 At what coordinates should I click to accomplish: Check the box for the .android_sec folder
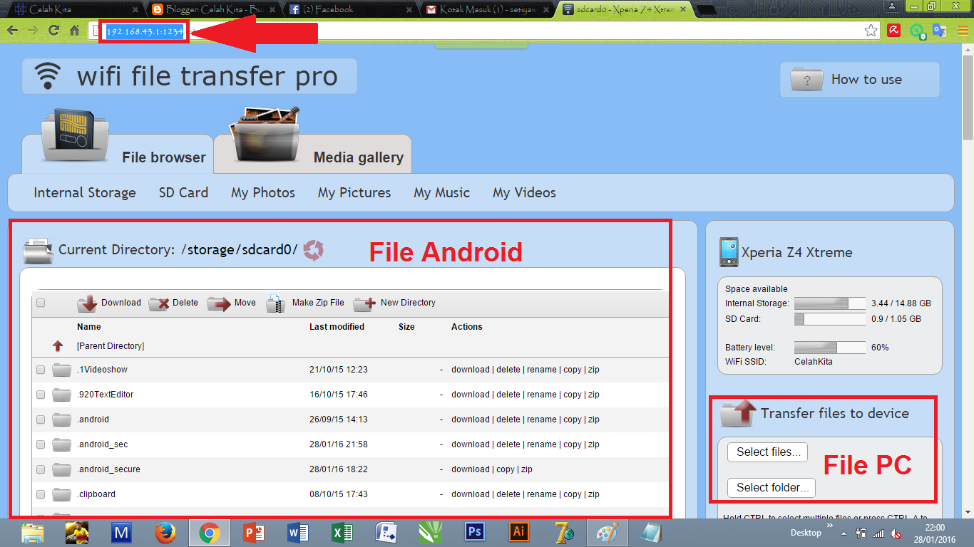41,444
